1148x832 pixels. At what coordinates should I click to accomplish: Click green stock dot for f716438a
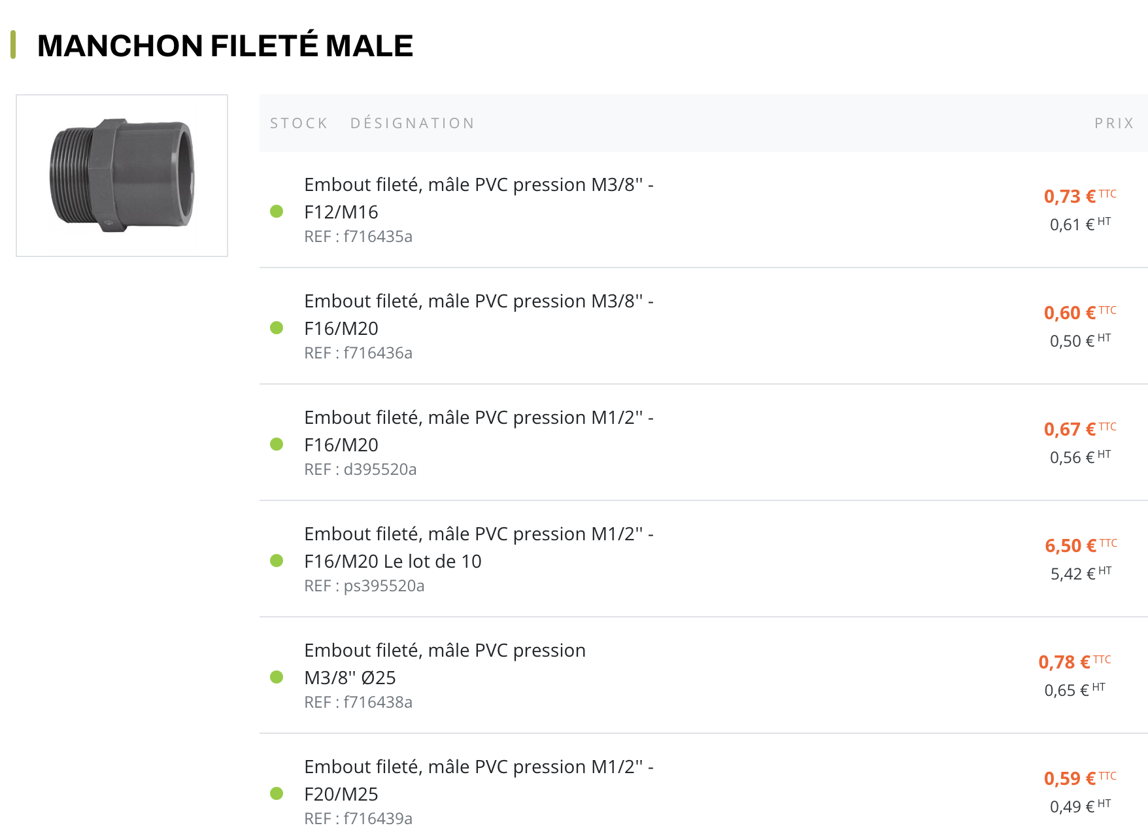(277, 677)
